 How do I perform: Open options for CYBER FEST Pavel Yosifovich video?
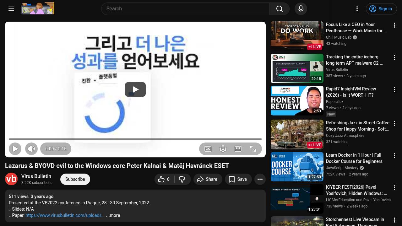pos(394,188)
